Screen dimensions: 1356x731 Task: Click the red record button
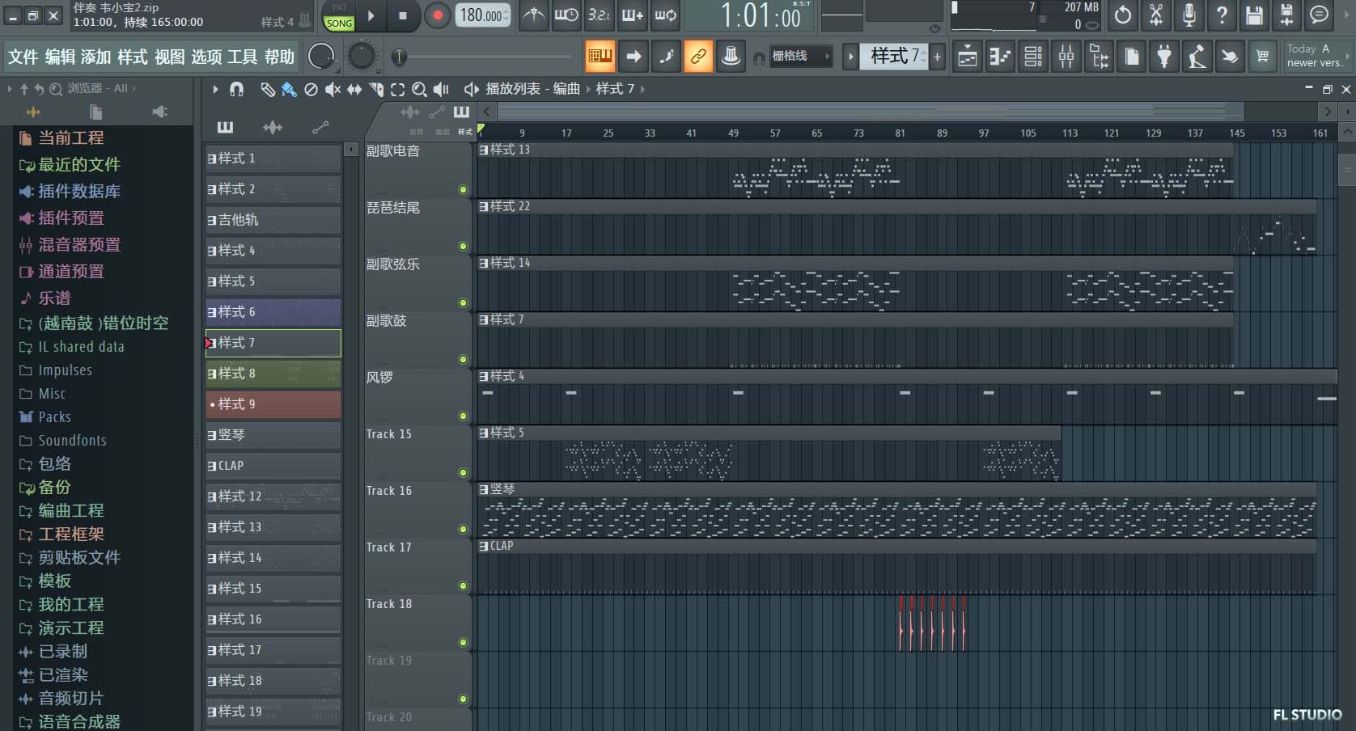coord(438,15)
